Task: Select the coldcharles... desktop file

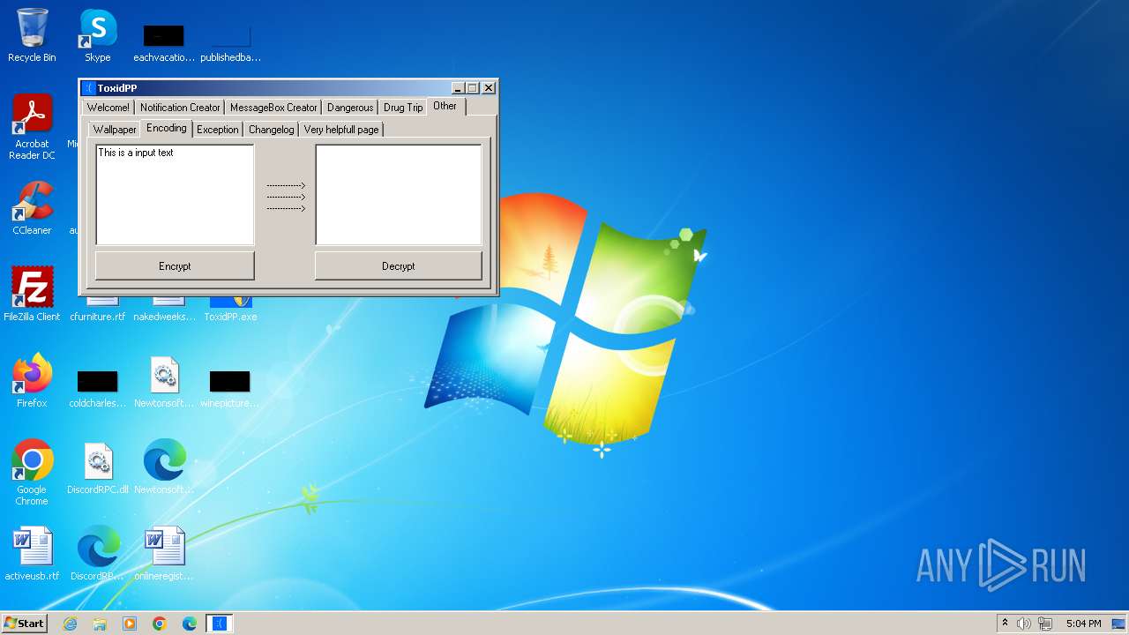Action: [98, 388]
